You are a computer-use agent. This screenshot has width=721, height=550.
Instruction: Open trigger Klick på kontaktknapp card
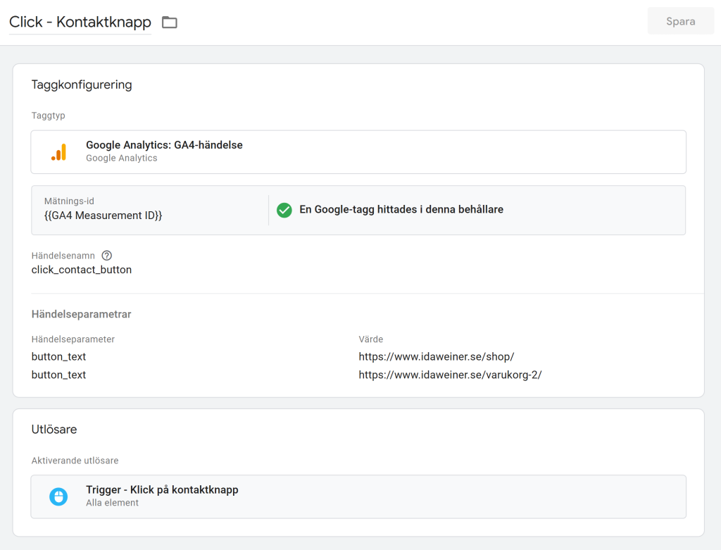pyautogui.click(x=358, y=496)
